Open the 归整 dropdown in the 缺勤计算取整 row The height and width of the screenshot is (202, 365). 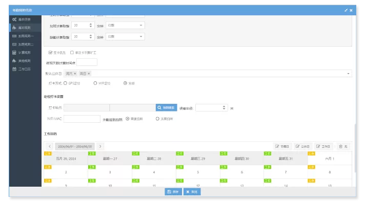coord(125,36)
